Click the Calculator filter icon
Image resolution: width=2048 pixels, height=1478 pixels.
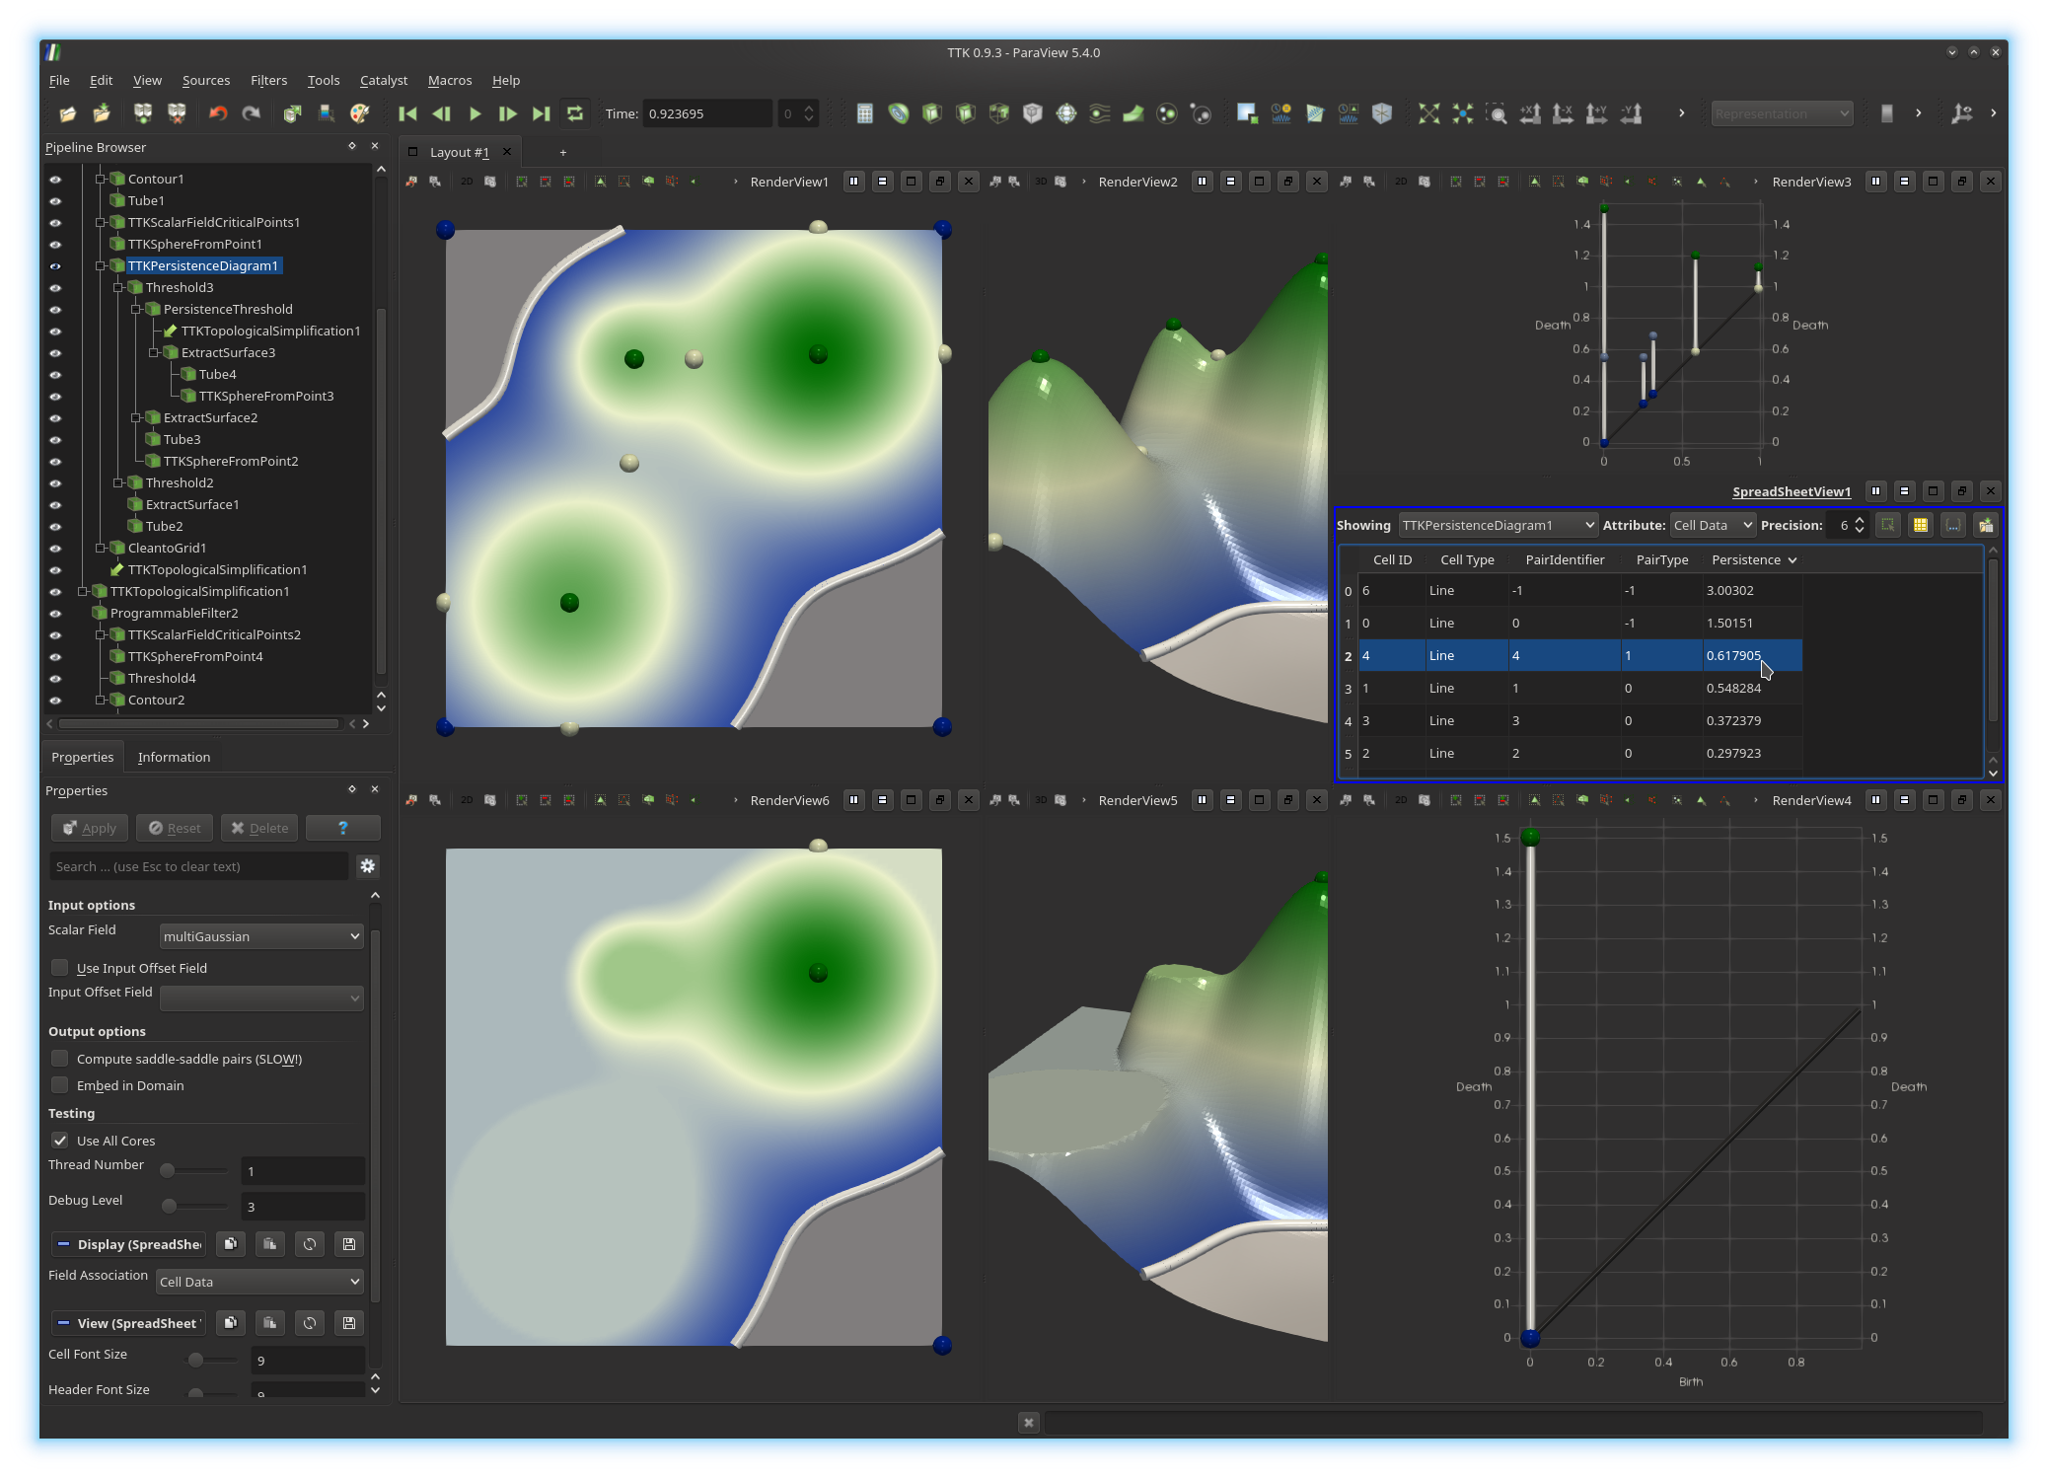(x=864, y=114)
